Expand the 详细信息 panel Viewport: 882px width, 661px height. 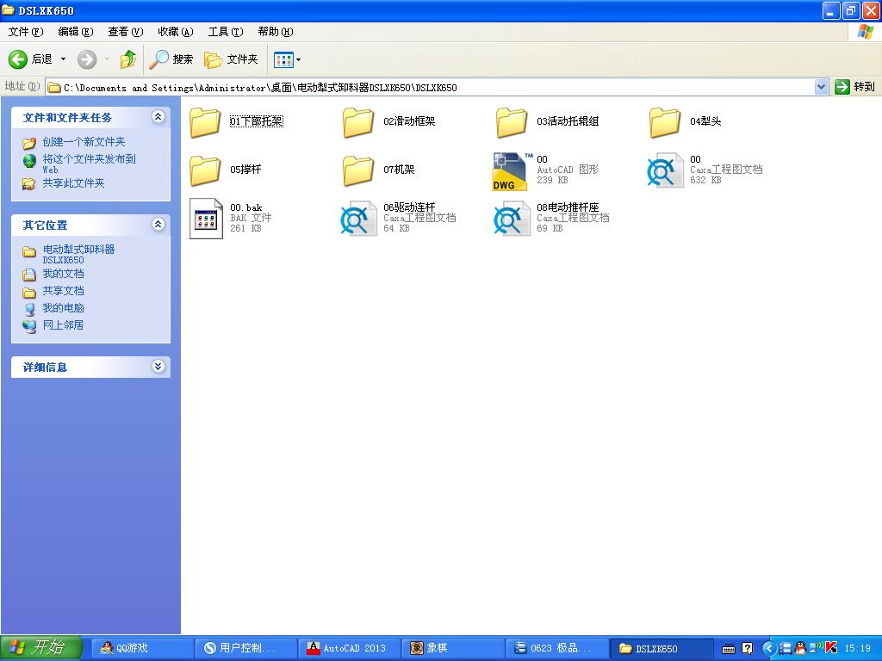click(158, 366)
